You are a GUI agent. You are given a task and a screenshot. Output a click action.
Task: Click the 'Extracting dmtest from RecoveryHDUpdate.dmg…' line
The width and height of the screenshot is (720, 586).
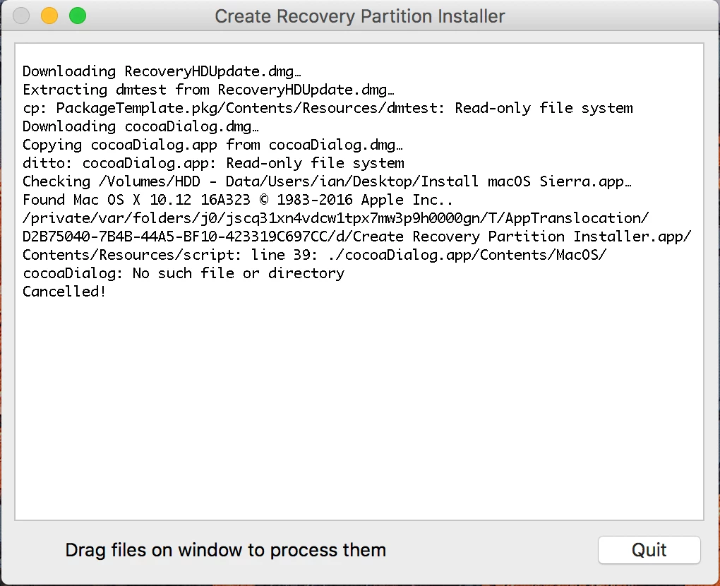click(x=208, y=90)
